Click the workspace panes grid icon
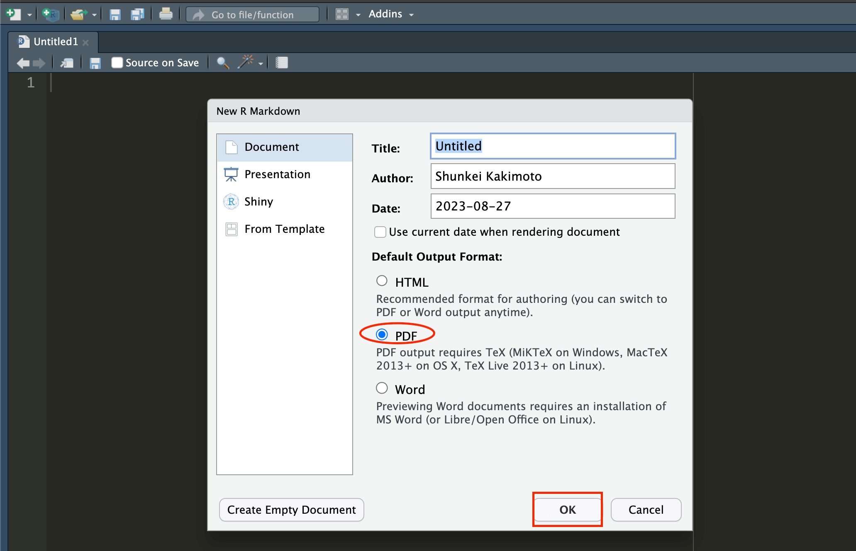 coord(342,15)
